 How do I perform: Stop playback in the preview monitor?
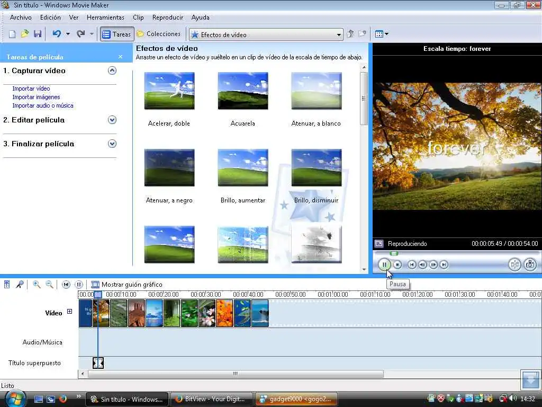click(398, 265)
